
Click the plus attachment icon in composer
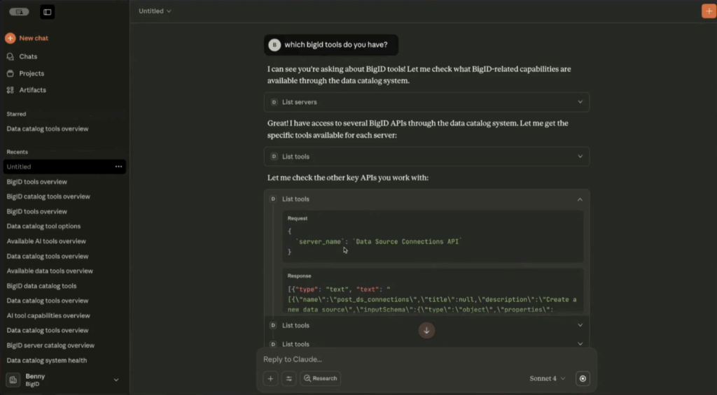tap(271, 378)
